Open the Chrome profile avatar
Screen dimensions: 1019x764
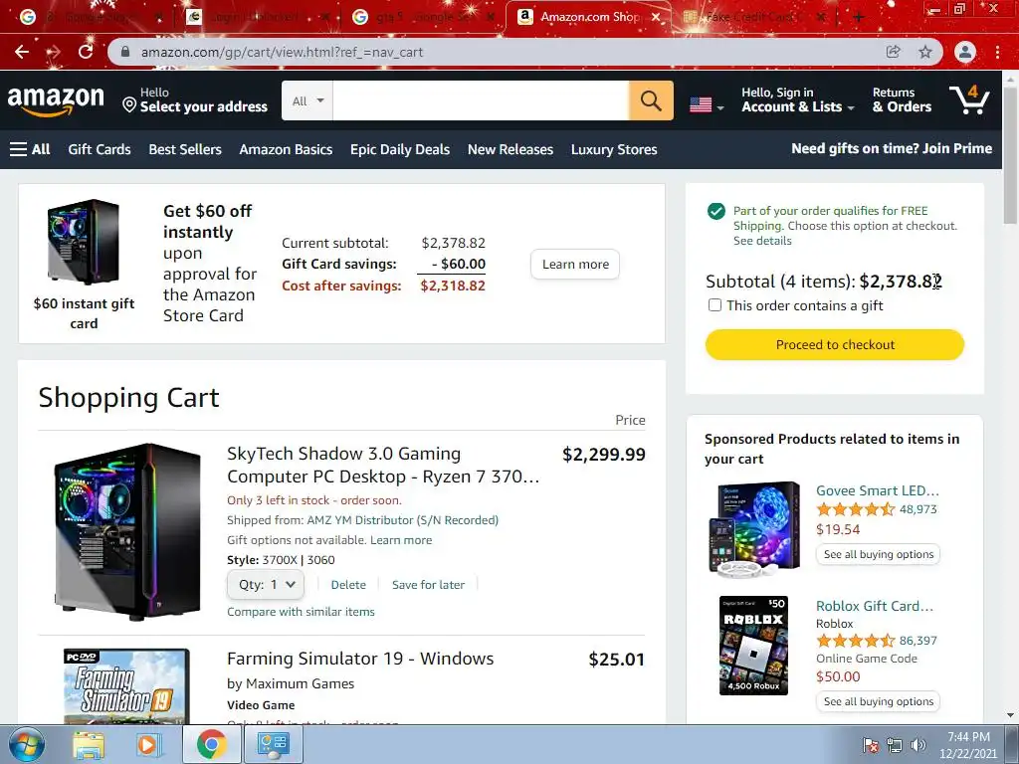(965, 52)
